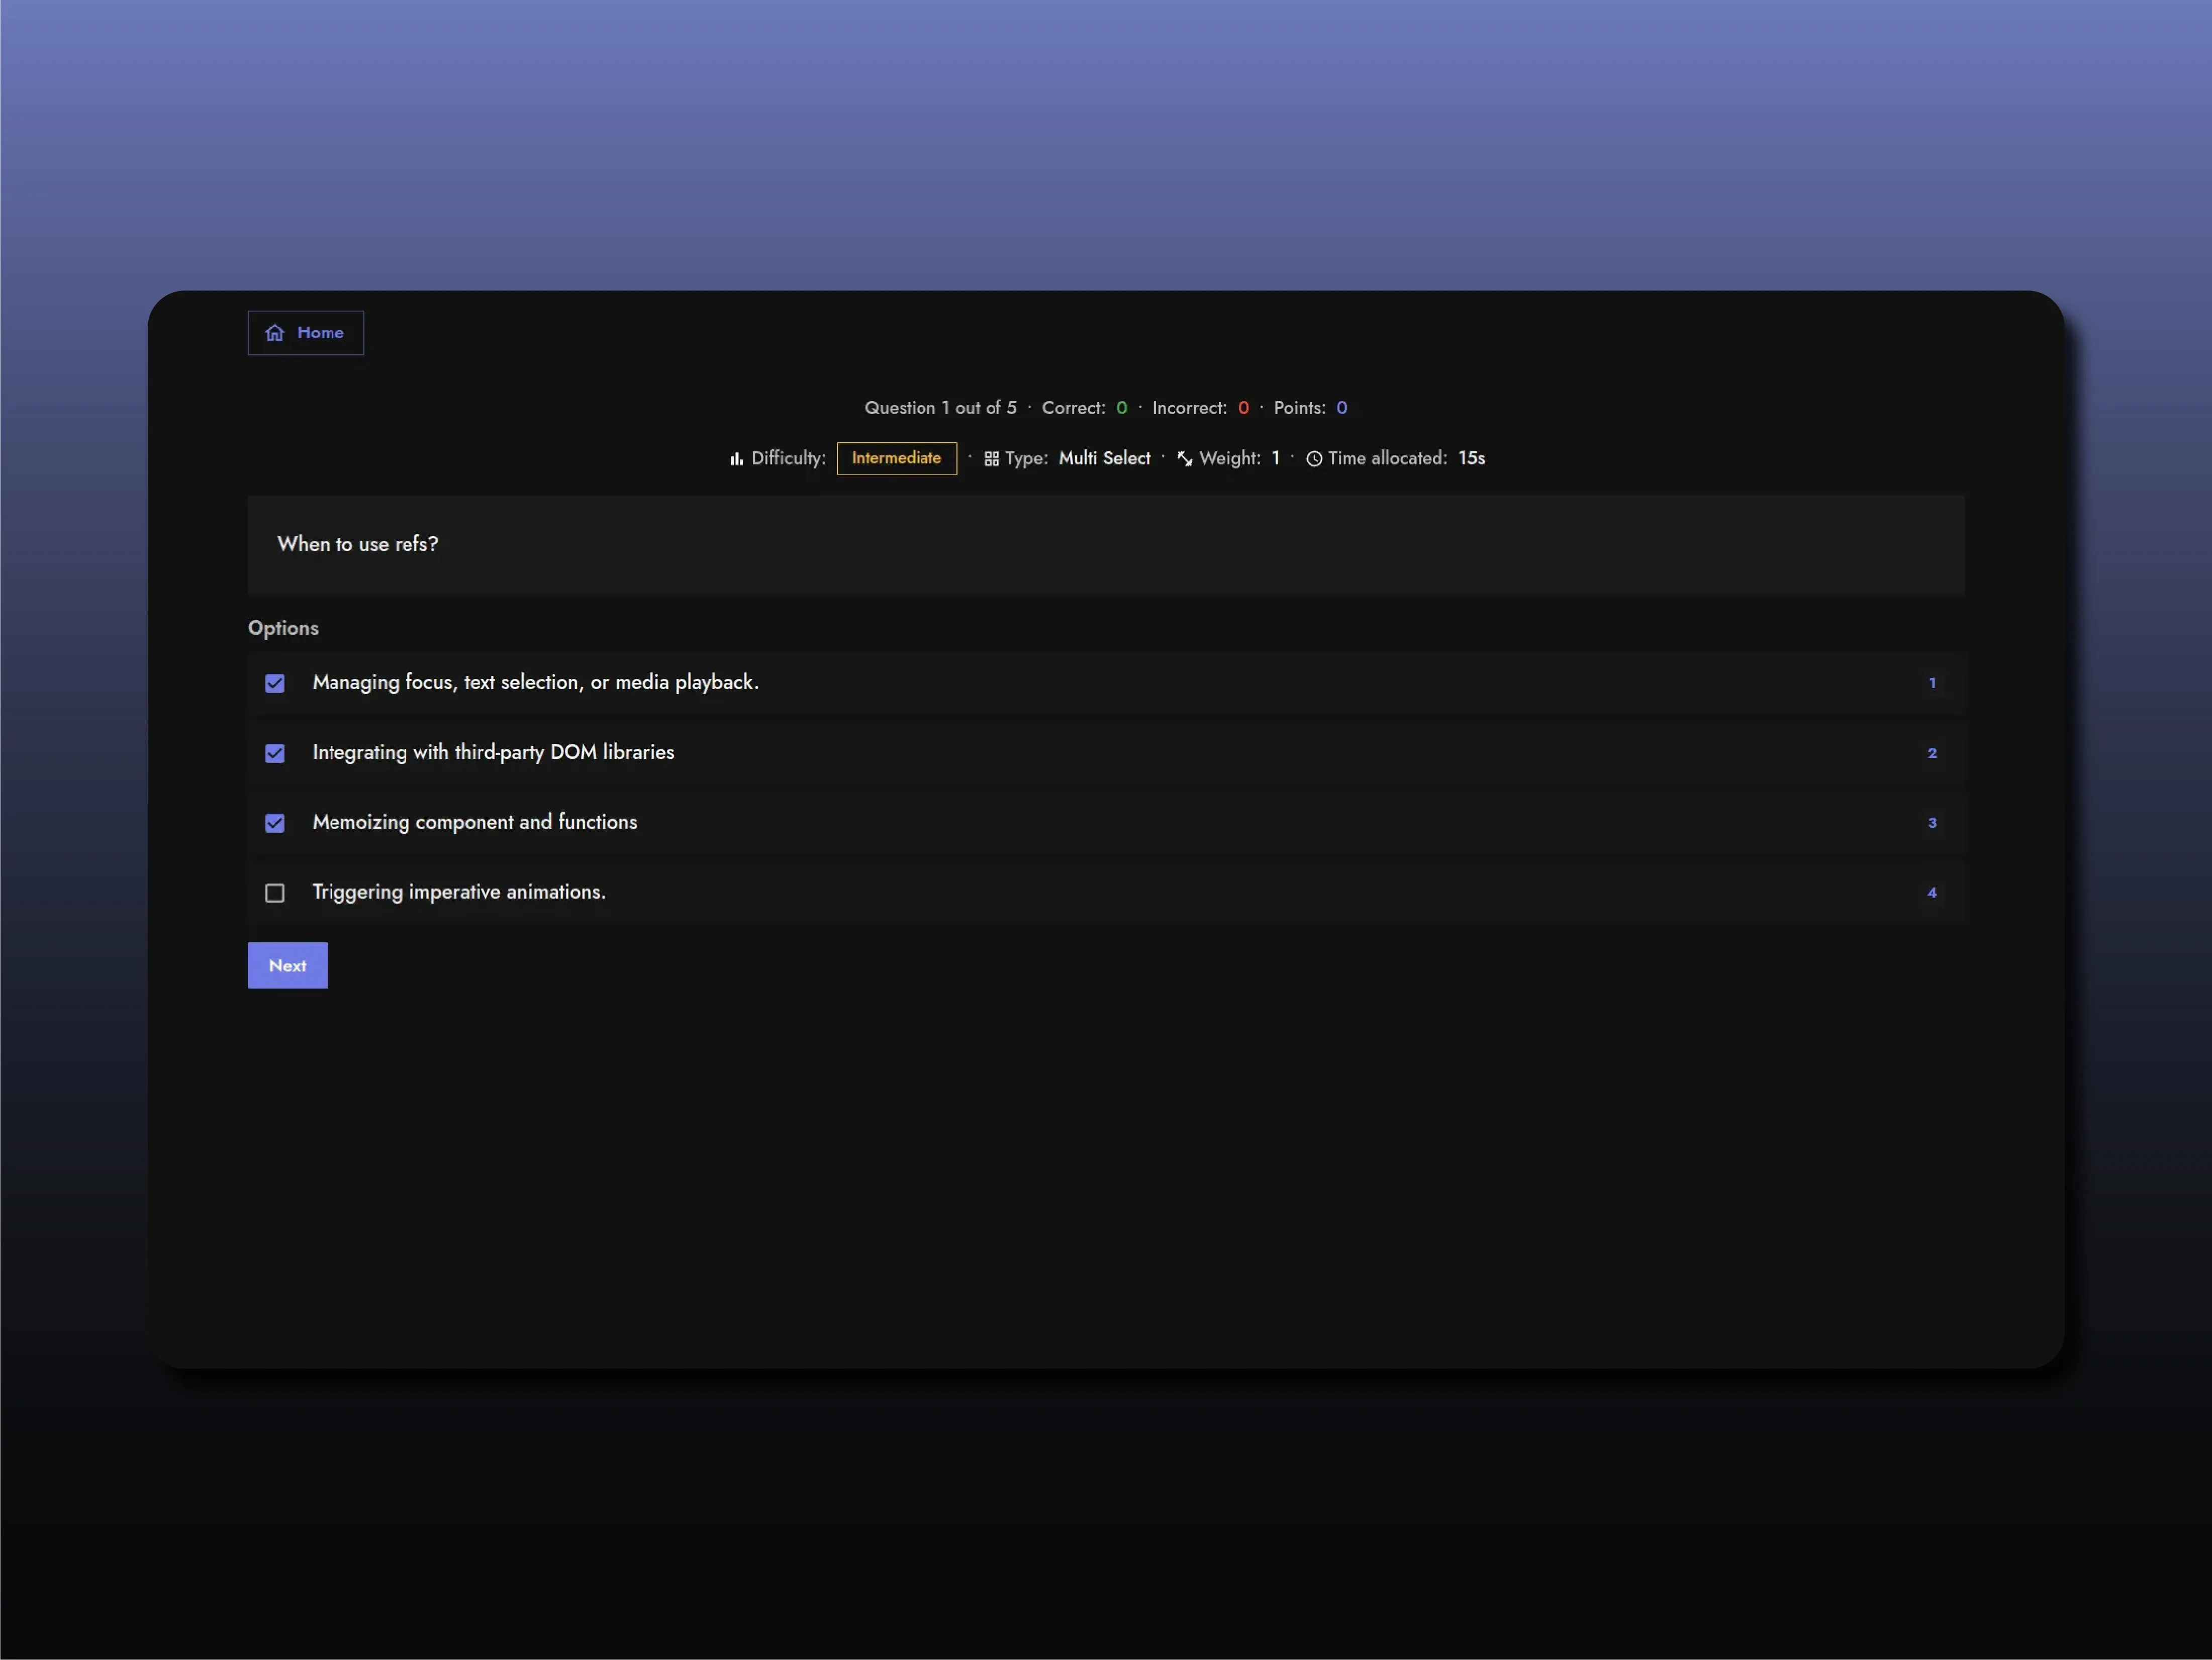2212x1660 pixels.
Task: Click option shortcut number 1
Action: [1932, 683]
